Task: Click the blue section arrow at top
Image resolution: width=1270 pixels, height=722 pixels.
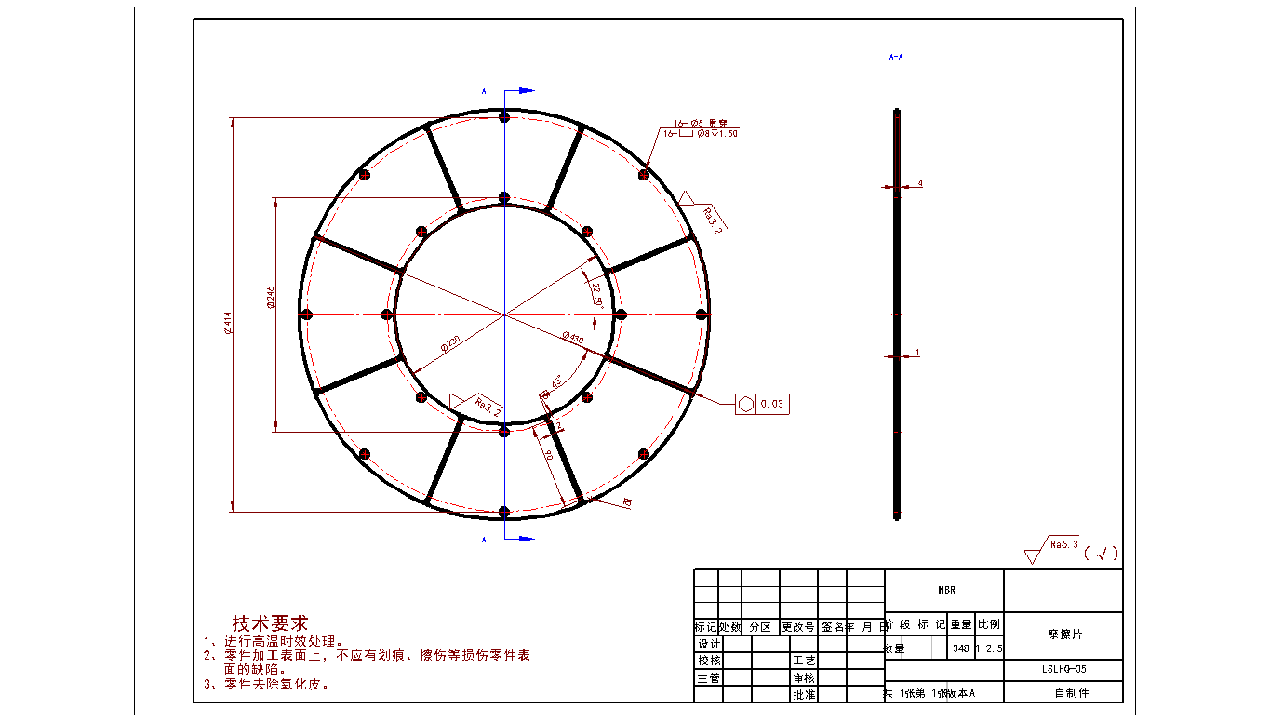Action: tap(525, 91)
